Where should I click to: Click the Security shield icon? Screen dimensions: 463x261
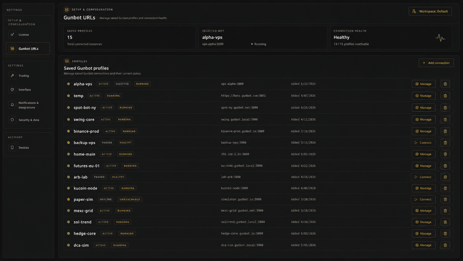[12, 120]
